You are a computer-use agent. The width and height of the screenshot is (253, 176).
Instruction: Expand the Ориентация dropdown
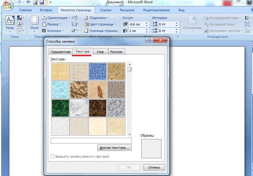[x=54, y=18]
